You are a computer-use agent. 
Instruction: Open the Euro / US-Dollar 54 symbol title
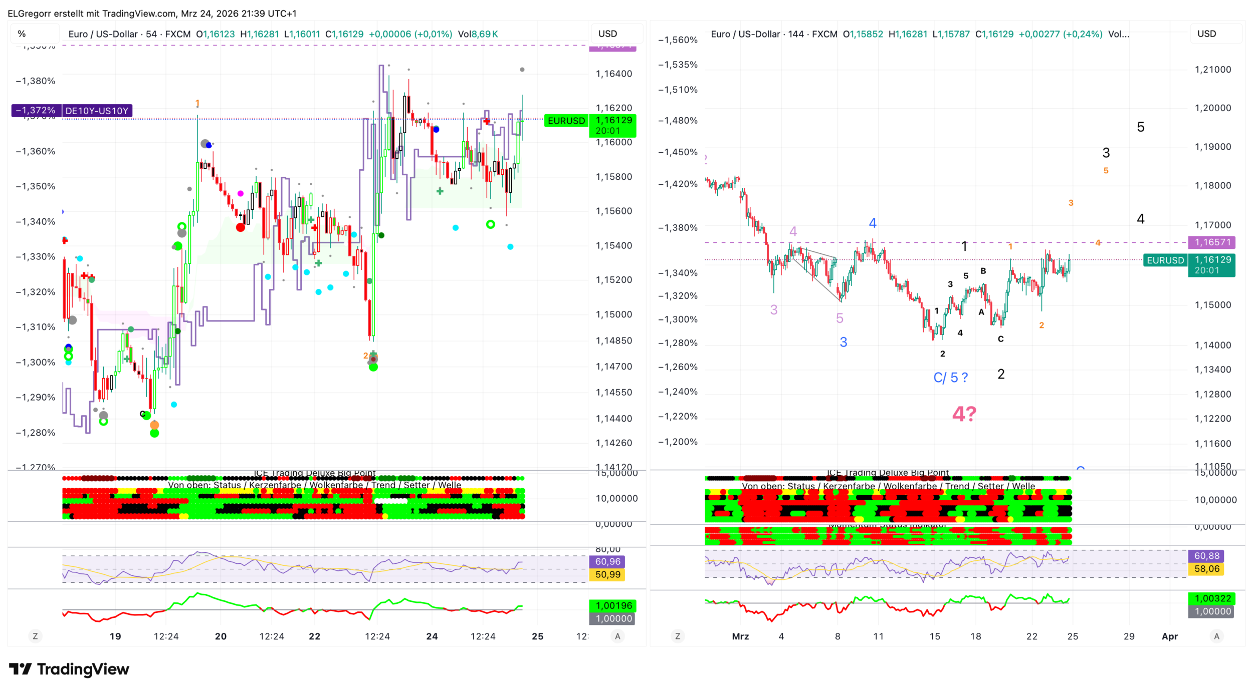click(x=129, y=34)
